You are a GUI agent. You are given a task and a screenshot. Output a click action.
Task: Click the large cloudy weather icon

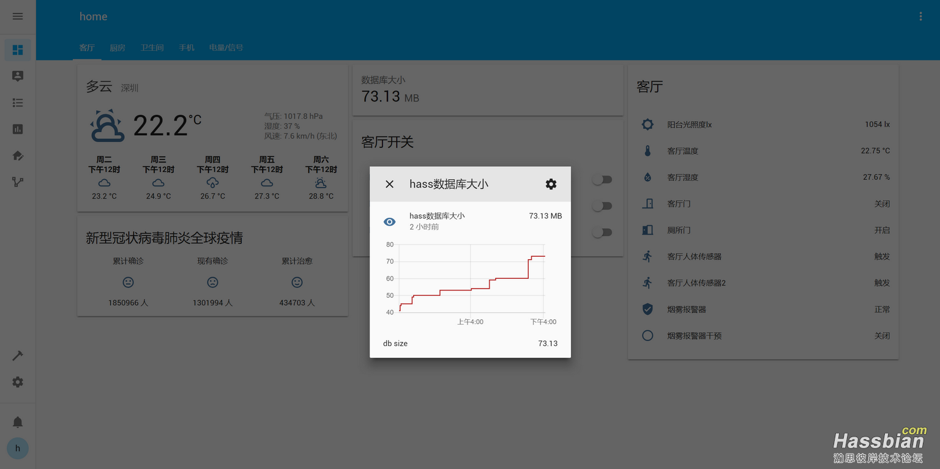pos(108,125)
